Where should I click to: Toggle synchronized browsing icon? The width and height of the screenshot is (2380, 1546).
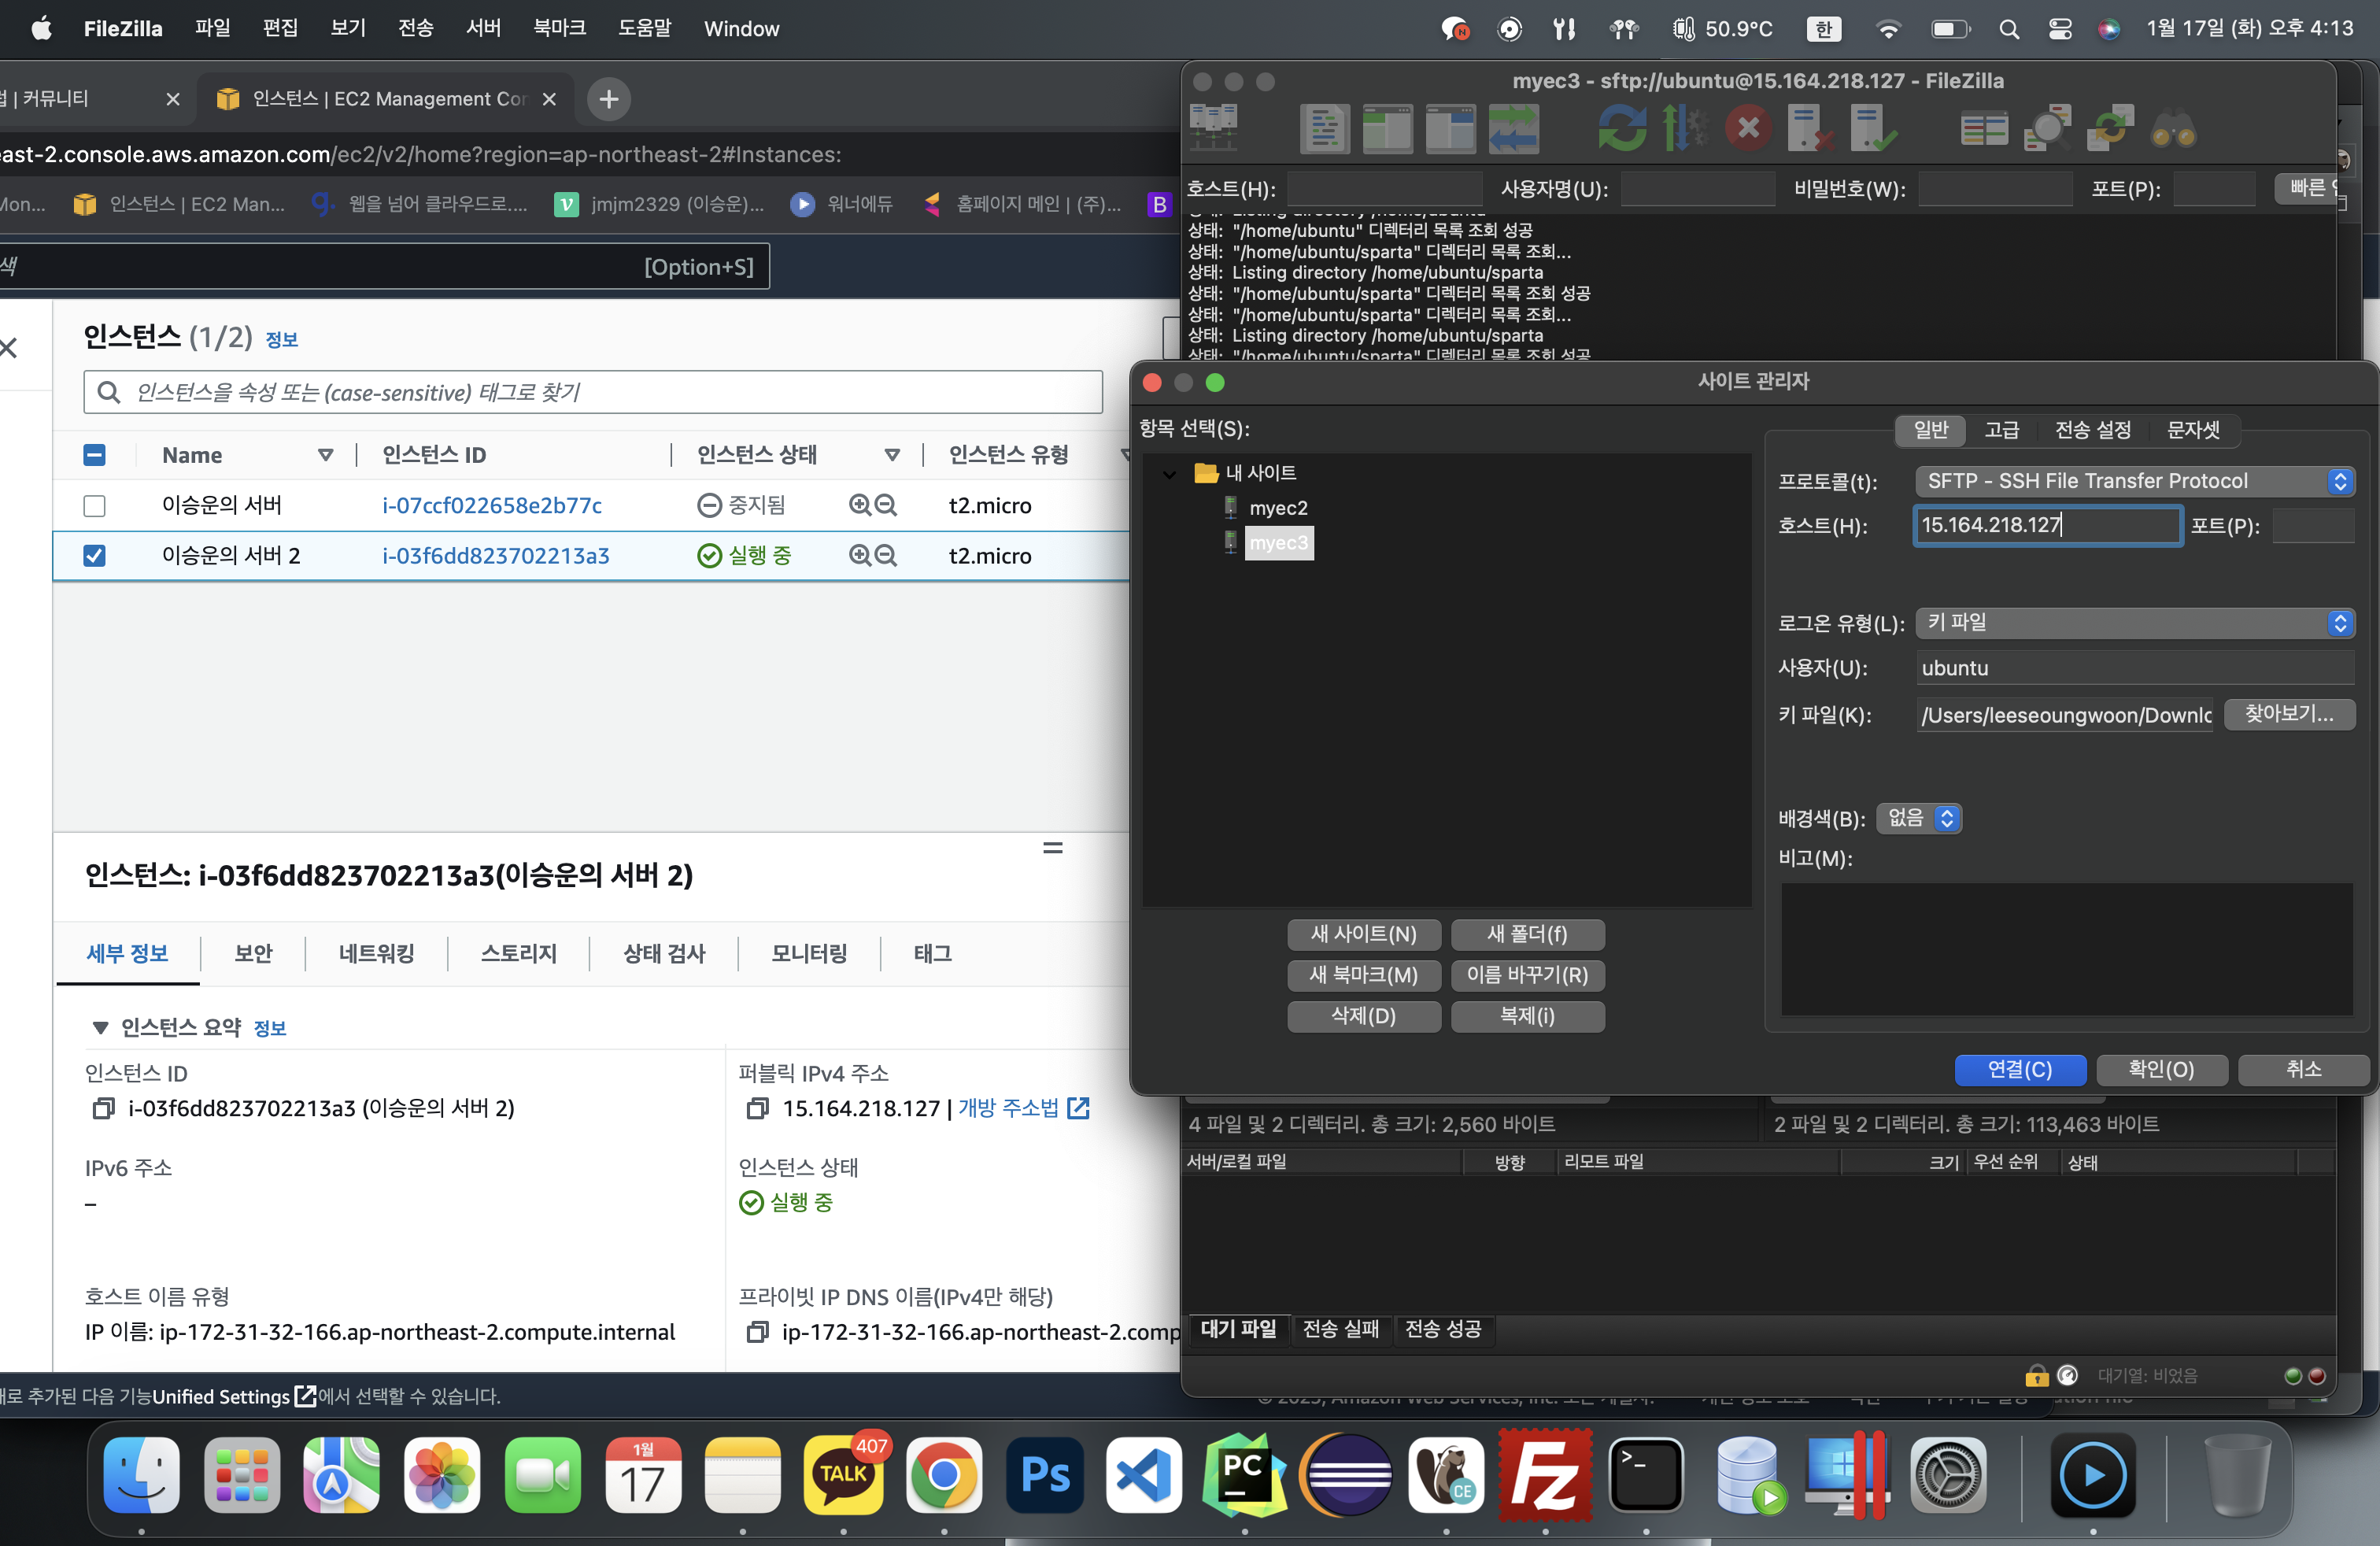2110,128
